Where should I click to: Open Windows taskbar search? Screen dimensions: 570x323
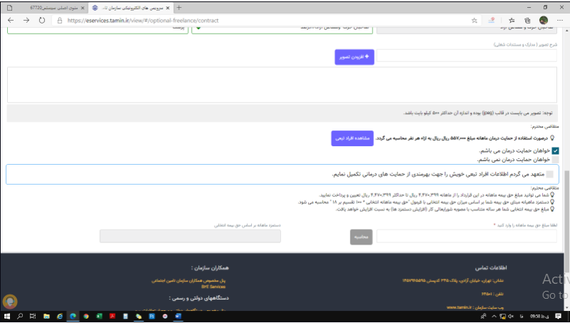coord(20,317)
